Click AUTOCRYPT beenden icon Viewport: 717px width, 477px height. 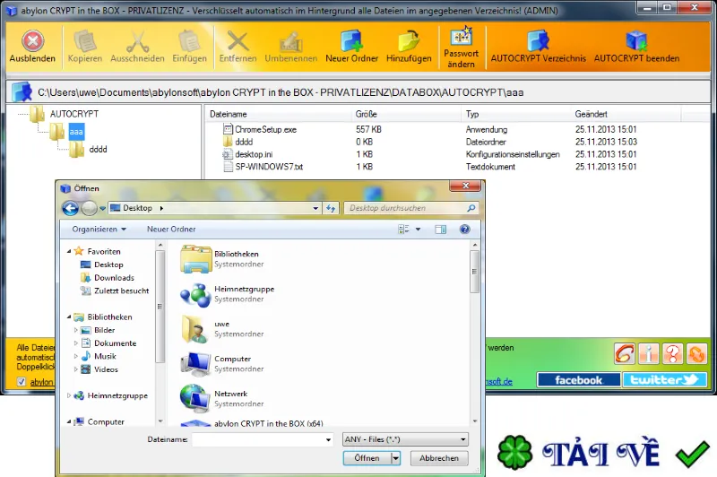click(x=636, y=40)
